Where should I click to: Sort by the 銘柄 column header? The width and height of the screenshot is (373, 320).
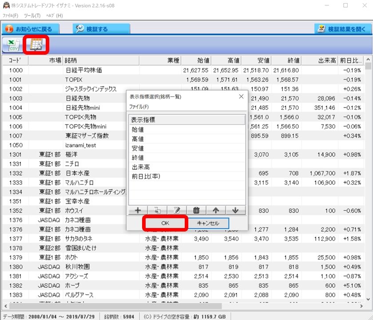101,60
